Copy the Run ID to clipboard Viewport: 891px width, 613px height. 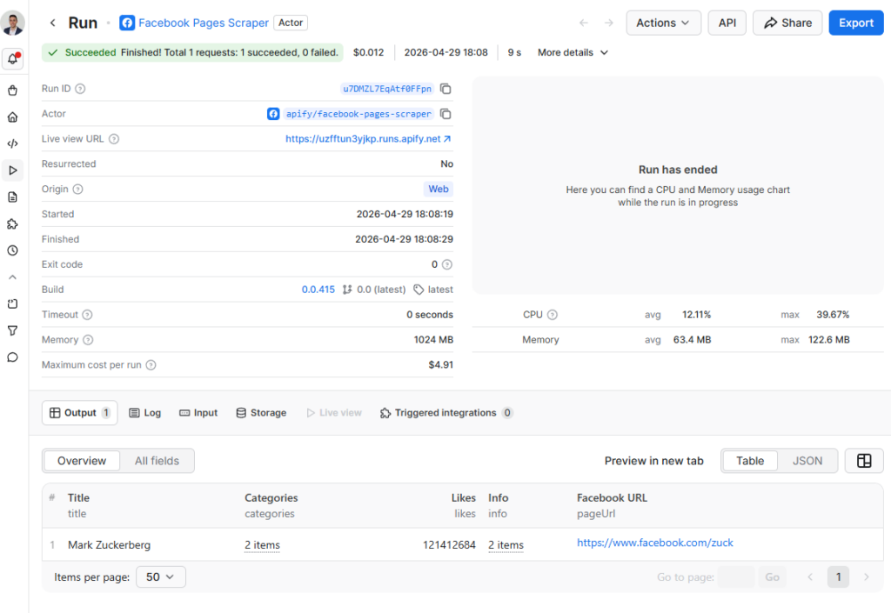click(x=446, y=89)
